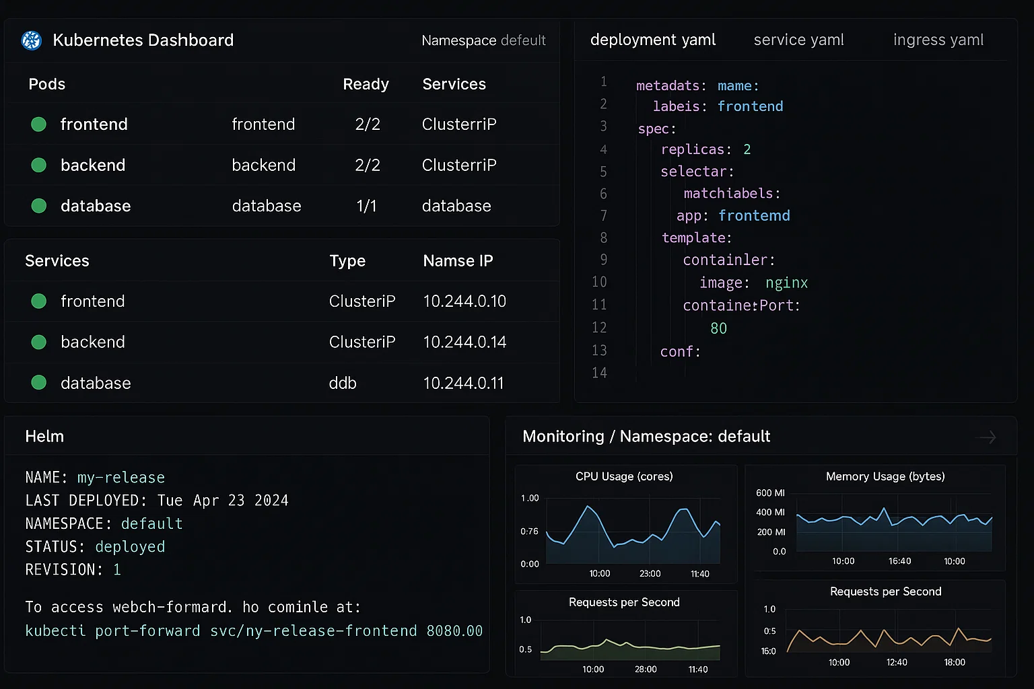The height and width of the screenshot is (689, 1034).
Task: Click the frontend pod 2/2 ready value
Action: 368,124
